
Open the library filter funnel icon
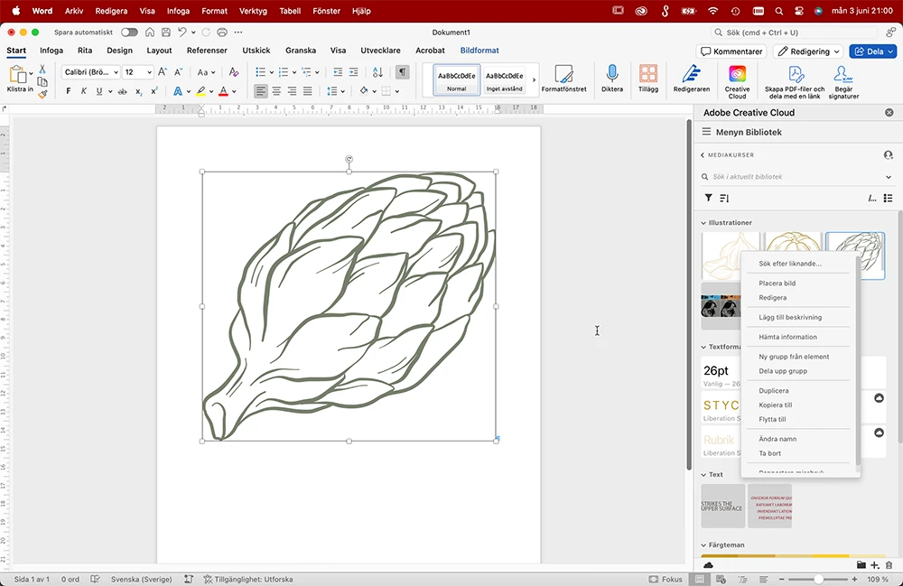click(708, 198)
